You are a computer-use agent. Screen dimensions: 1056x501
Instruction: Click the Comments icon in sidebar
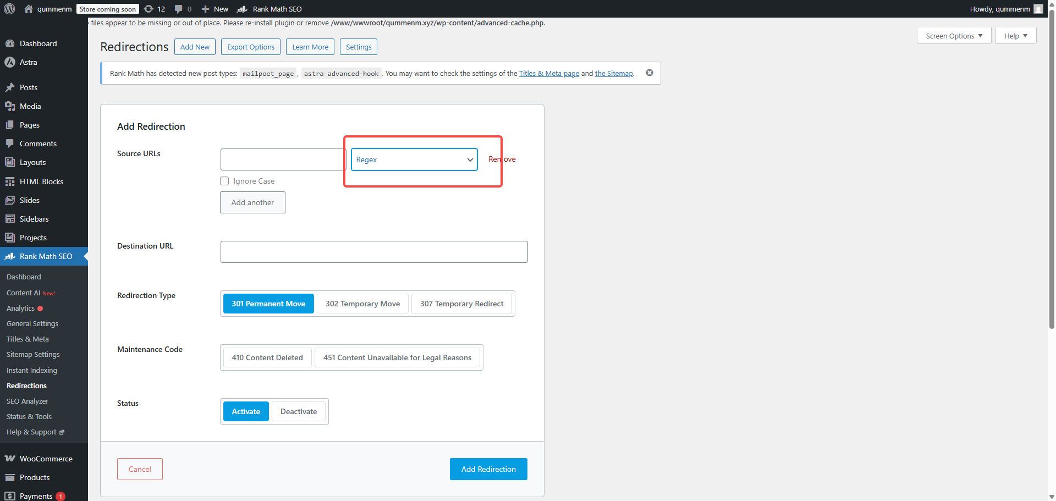click(x=10, y=144)
